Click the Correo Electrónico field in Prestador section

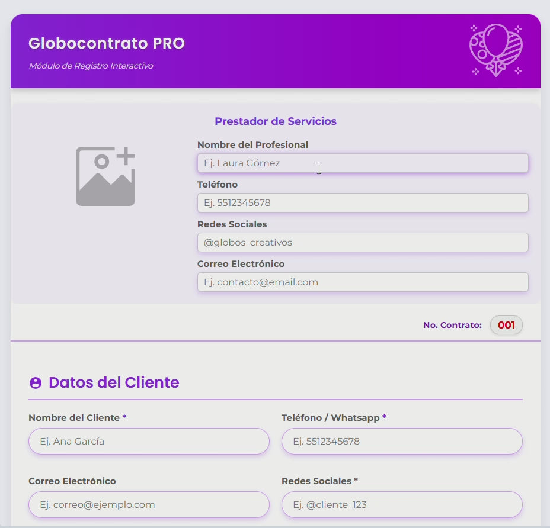click(362, 282)
